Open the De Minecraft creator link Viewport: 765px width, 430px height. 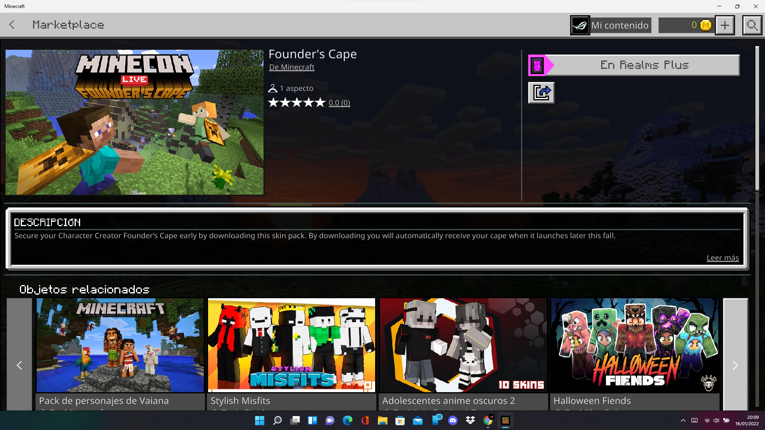(x=292, y=67)
